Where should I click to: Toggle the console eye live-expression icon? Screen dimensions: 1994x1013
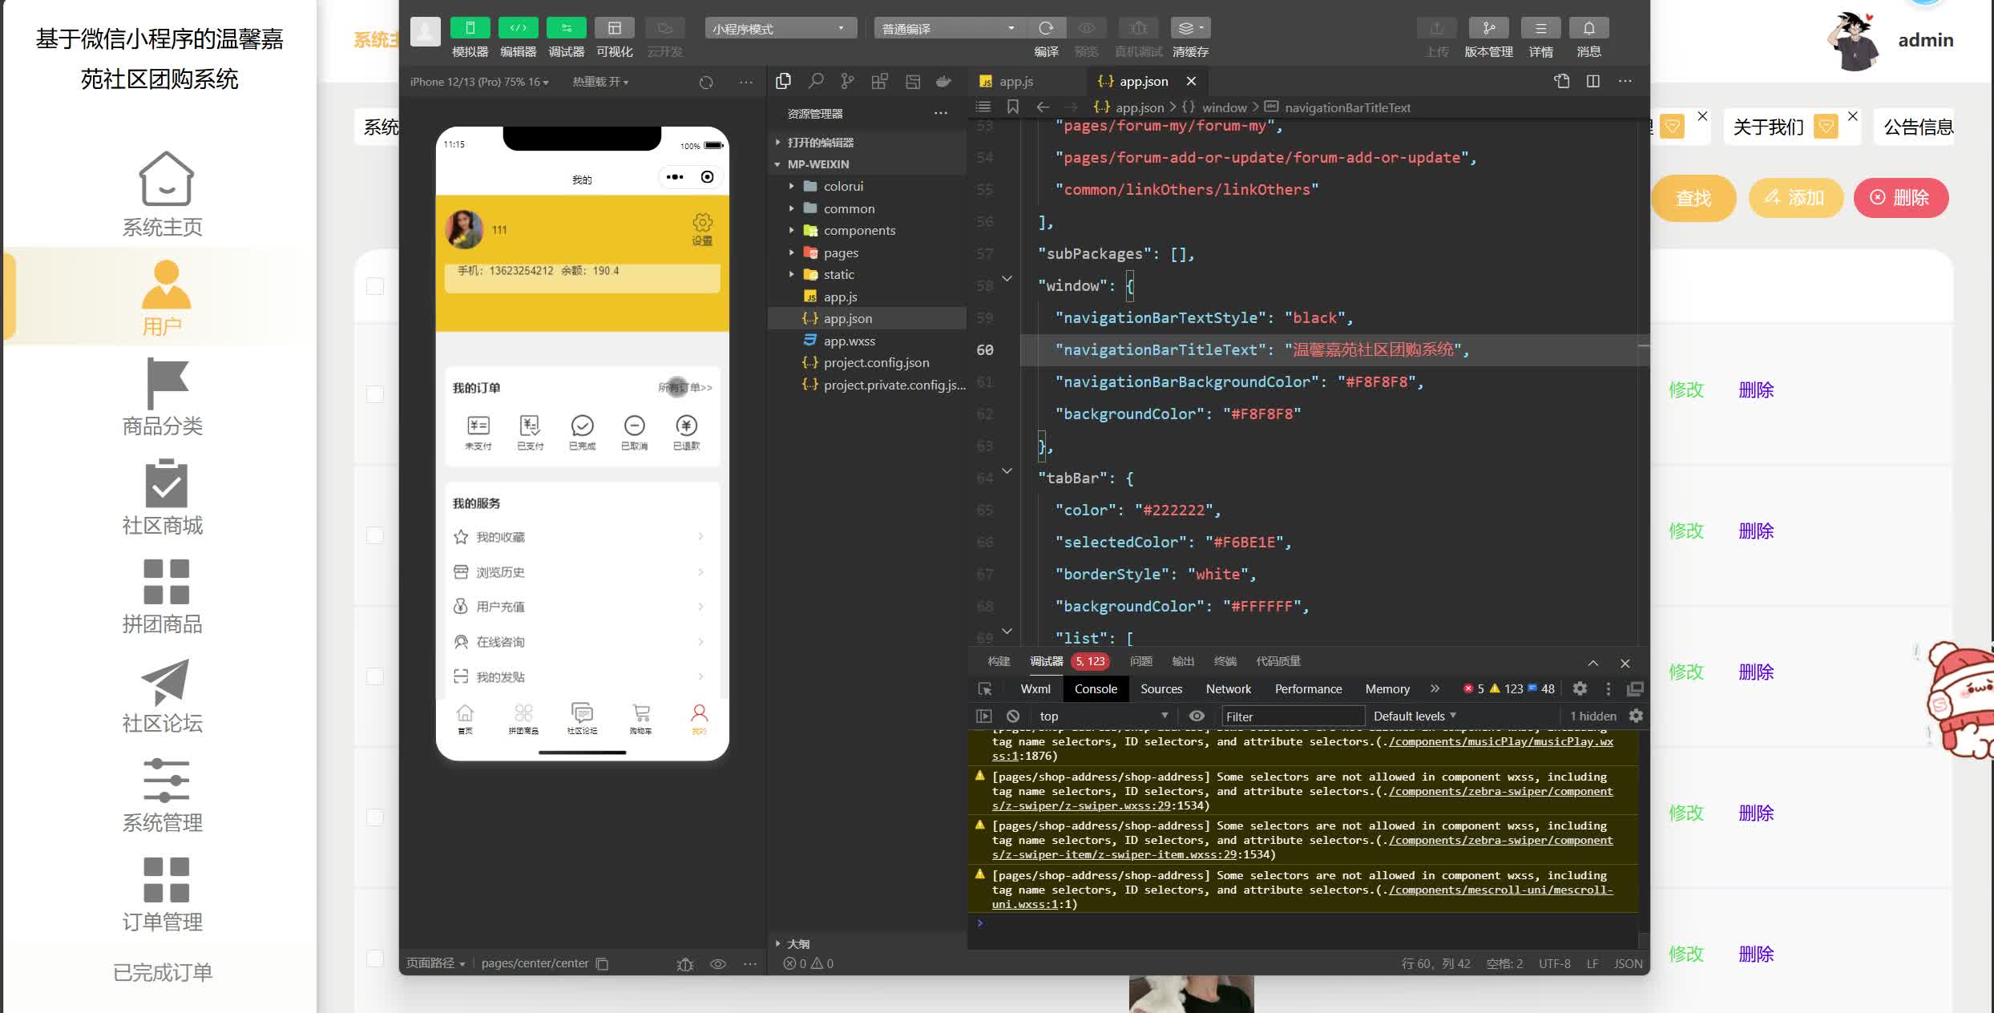click(1197, 716)
